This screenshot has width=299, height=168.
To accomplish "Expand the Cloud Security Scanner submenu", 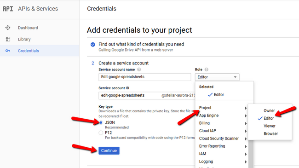I will [223, 139].
